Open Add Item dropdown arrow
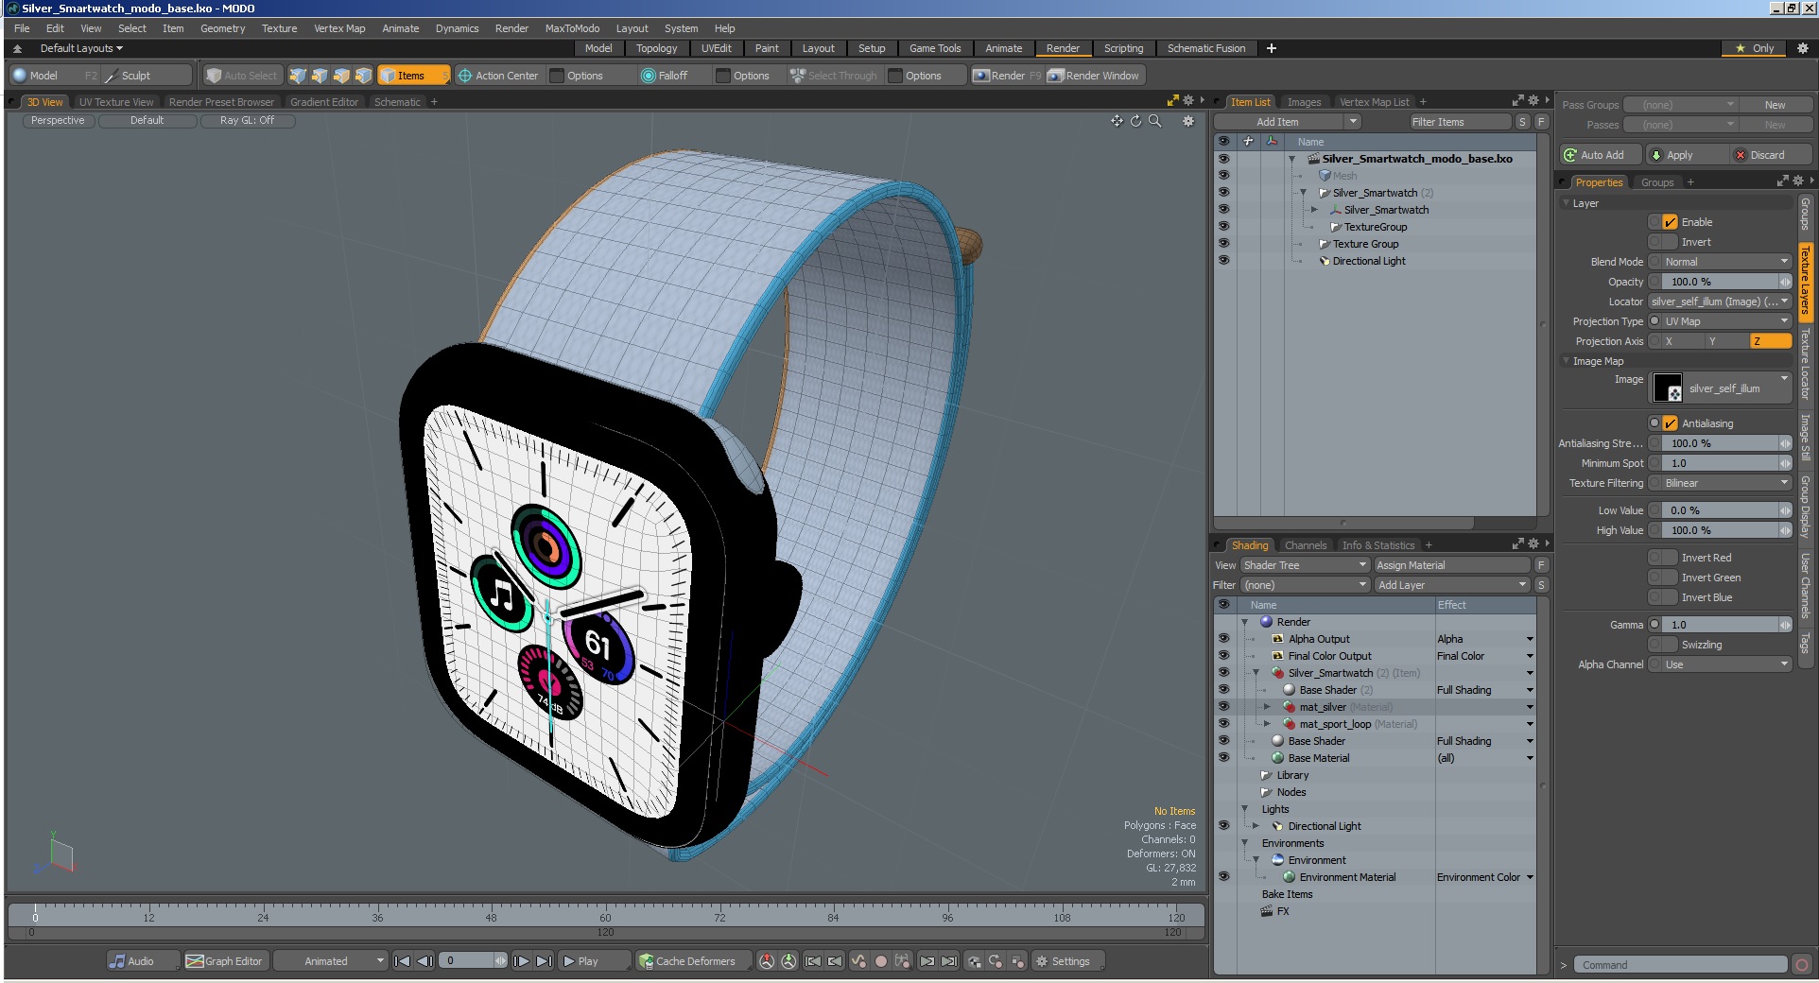1819x983 pixels. [x=1353, y=122]
